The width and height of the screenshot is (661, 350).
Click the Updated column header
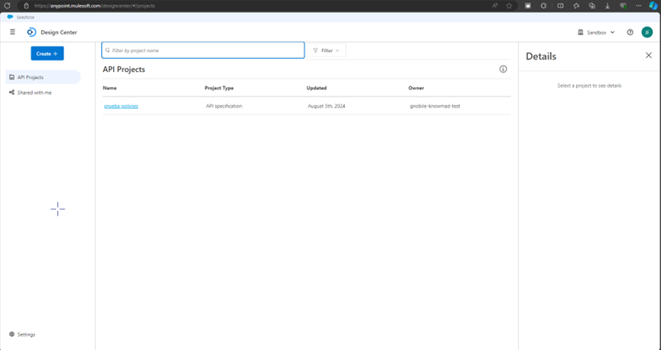(317, 88)
